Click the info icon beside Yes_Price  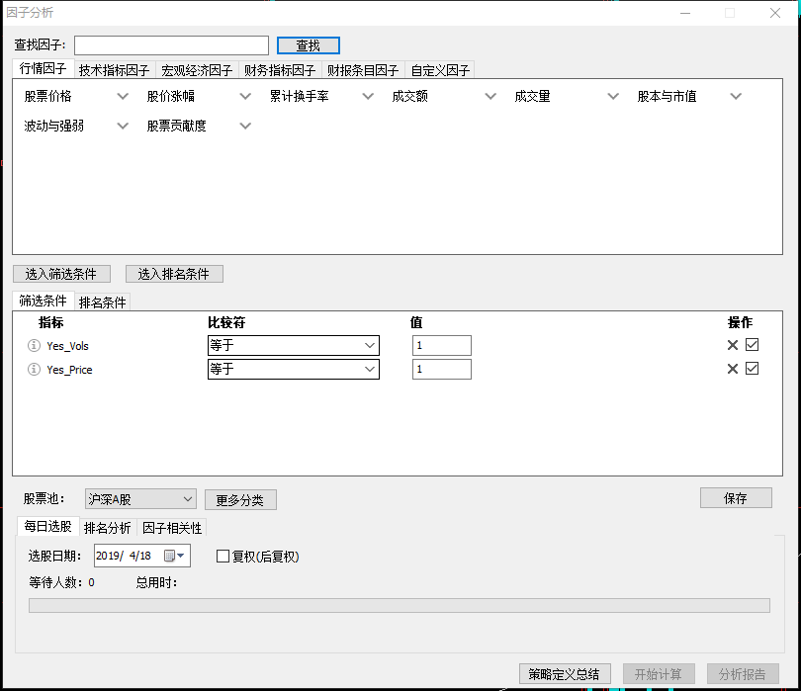tap(34, 369)
